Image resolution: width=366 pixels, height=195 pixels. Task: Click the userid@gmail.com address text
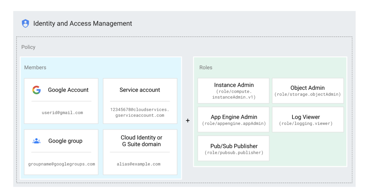tap(62, 113)
